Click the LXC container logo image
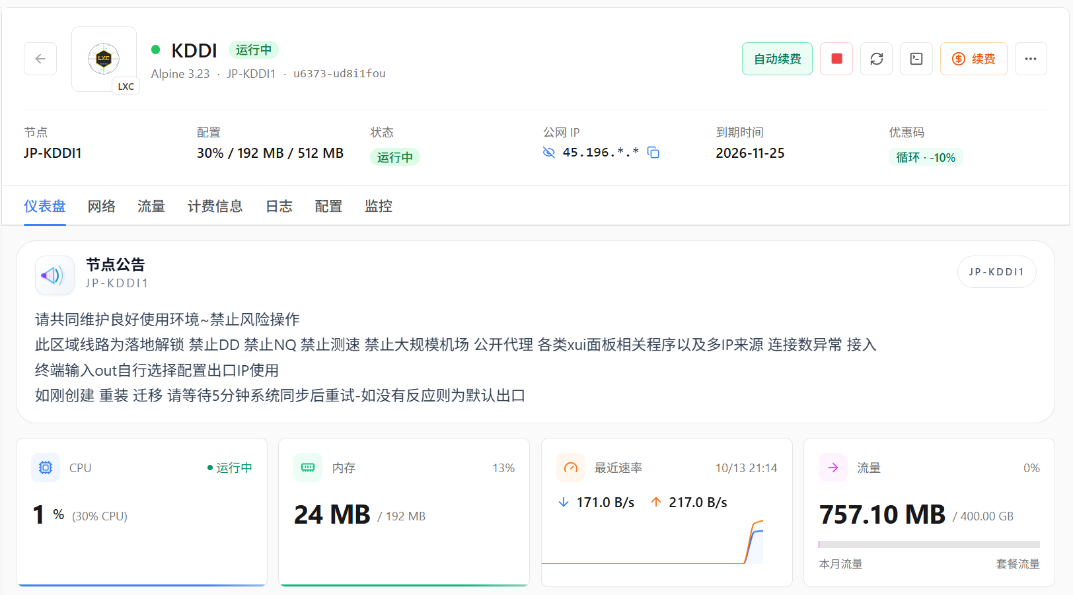This screenshot has height=595, width=1073. [104, 59]
